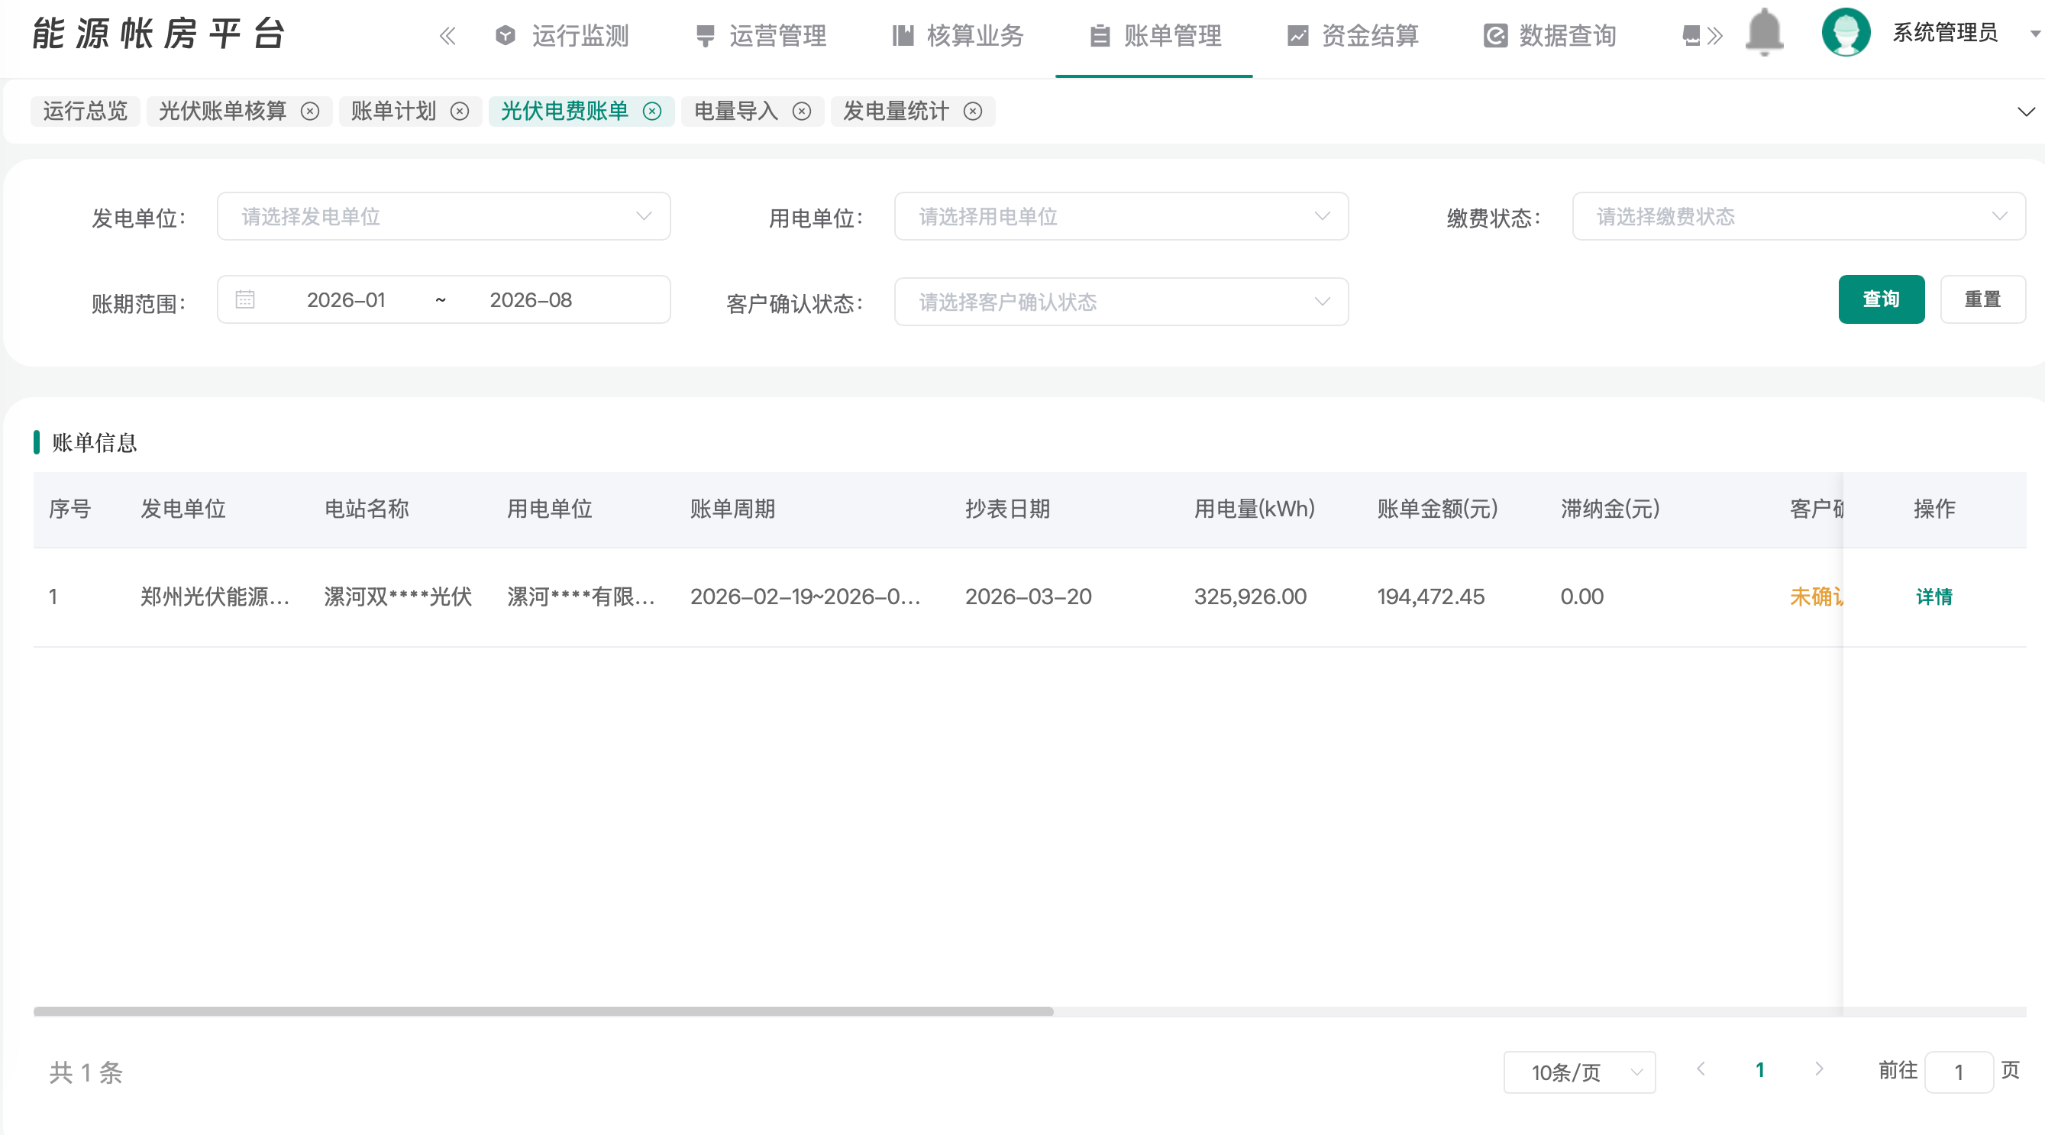Click the horizontal table scrollbar

pos(543,1011)
